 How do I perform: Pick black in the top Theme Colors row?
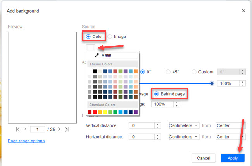95,71
